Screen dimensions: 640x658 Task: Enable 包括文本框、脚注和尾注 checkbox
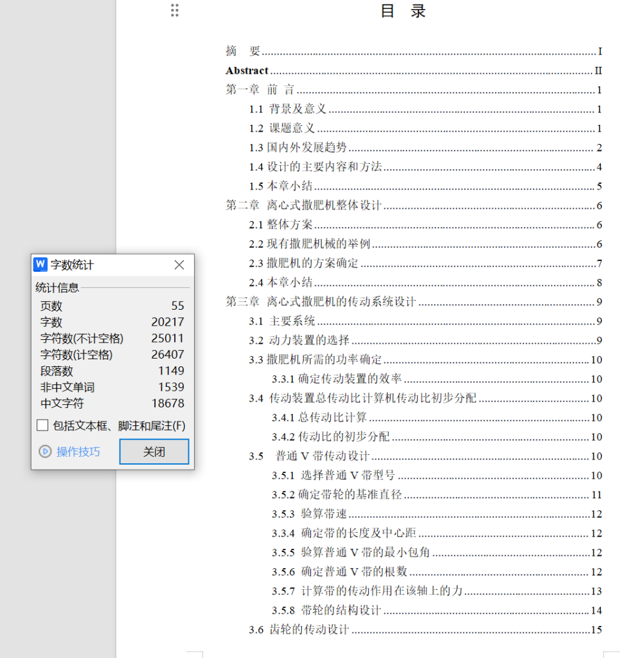click(x=42, y=425)
